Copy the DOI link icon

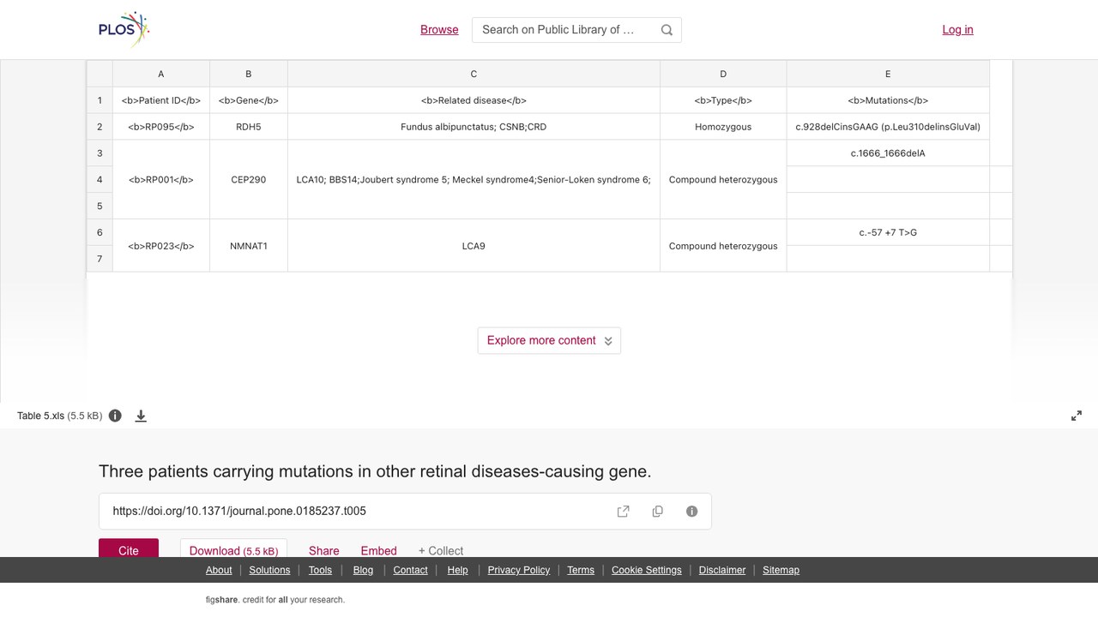[x=658, y=512]
